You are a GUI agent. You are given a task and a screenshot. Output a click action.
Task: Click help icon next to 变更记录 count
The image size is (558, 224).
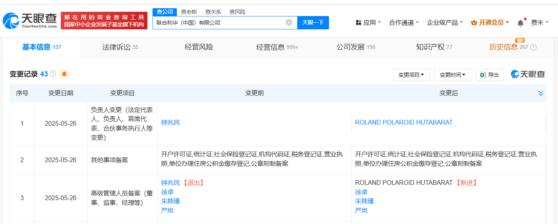coord(53,74)
